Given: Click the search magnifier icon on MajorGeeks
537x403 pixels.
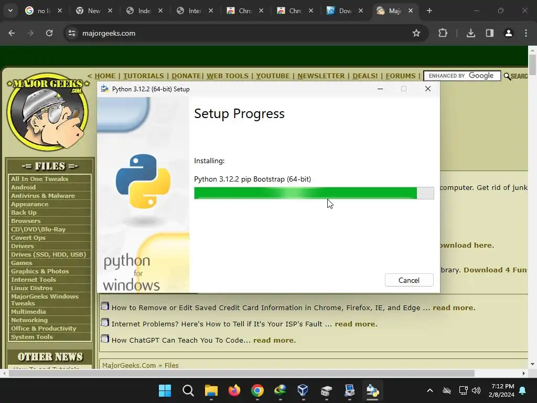Looking at the screenshot, I should pyautogui.click(x=507, y=76).
